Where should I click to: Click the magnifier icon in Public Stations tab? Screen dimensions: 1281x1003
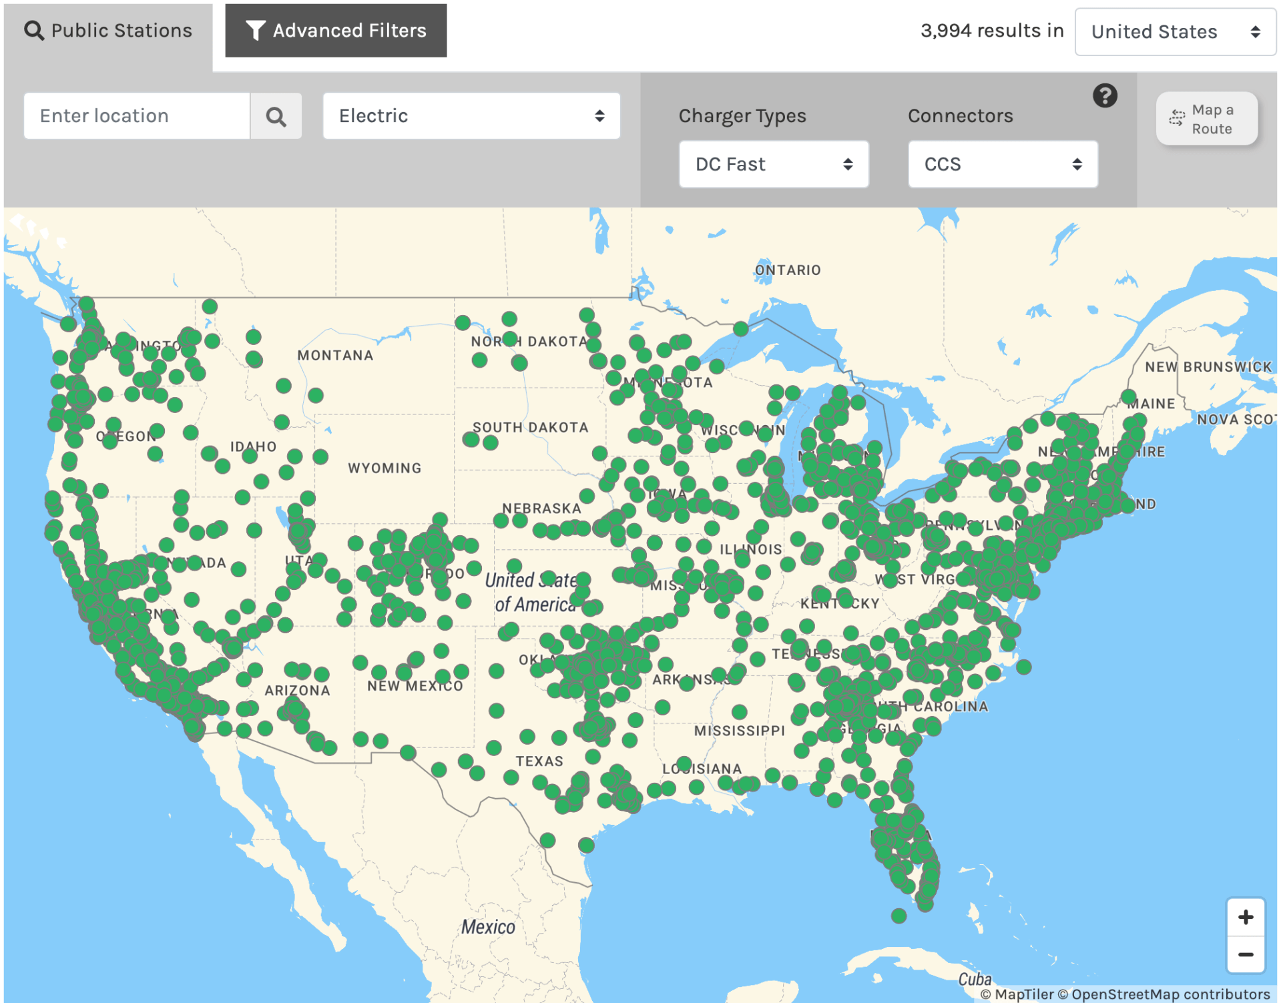34,29
